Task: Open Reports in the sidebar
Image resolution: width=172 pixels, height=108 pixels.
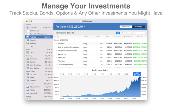Action: point(39,40)
